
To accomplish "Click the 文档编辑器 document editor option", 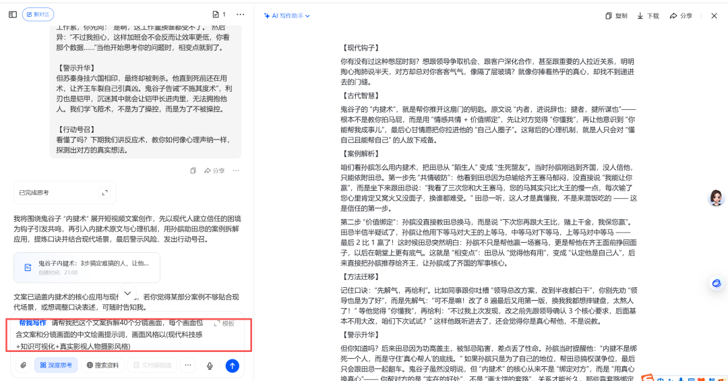I will coord(152,365).
